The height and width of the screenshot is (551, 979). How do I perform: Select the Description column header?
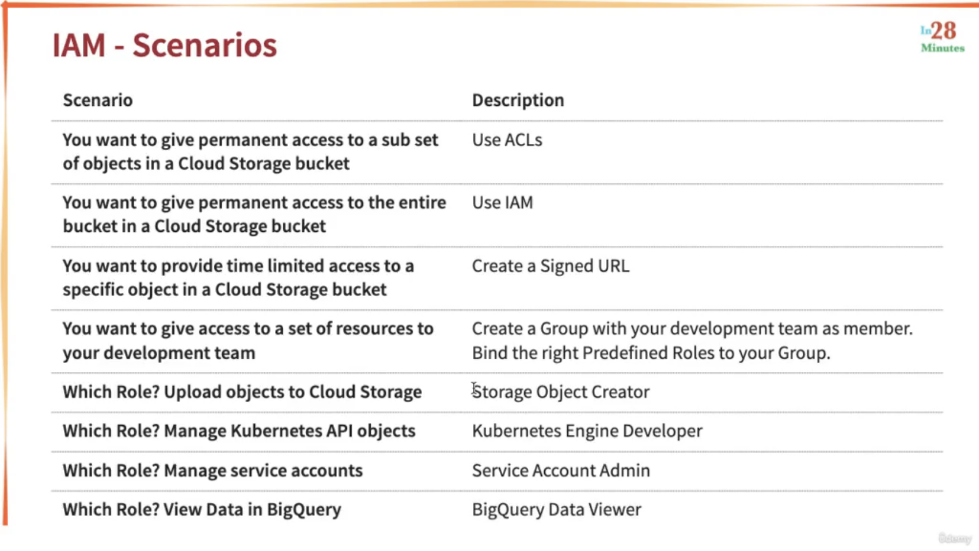point(518,100)
